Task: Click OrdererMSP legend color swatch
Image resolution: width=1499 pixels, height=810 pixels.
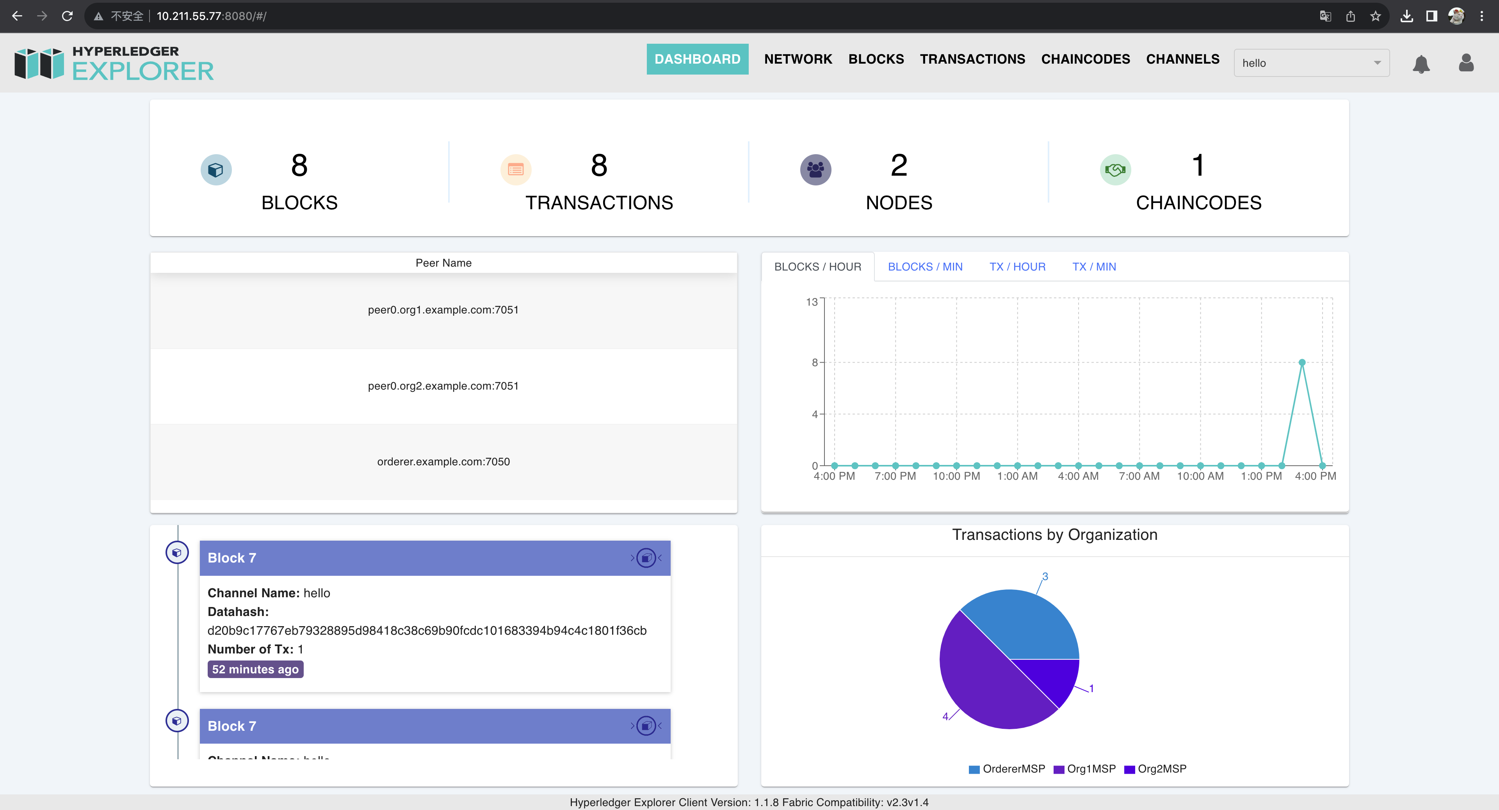Action: tap(974, 769)
